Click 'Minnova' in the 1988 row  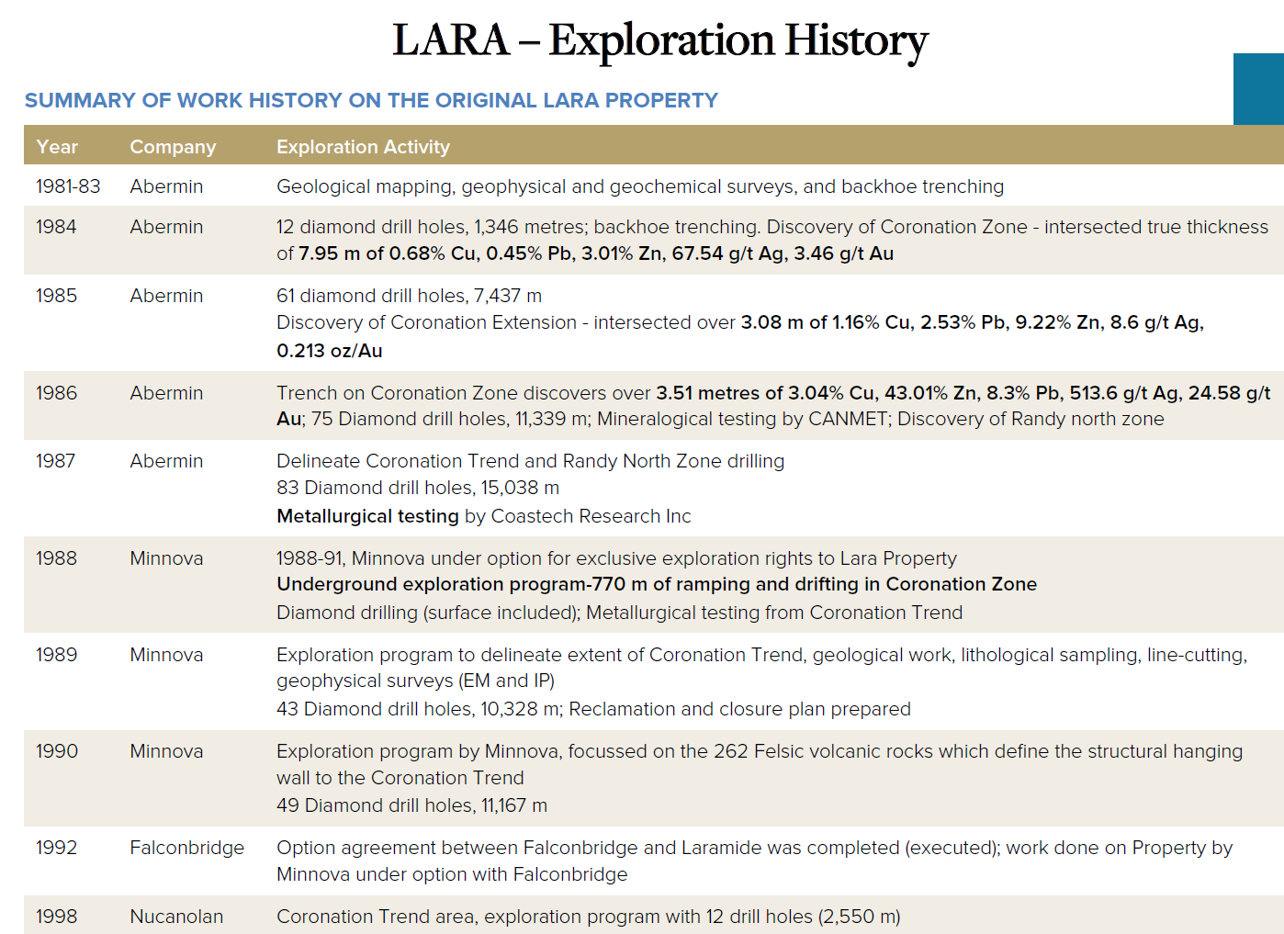tap(166, 558)
